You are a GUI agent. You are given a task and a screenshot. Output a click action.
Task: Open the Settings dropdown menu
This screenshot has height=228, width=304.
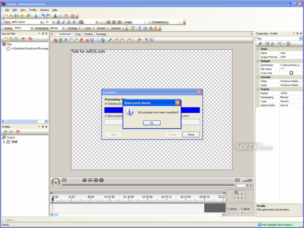[74, 28]
